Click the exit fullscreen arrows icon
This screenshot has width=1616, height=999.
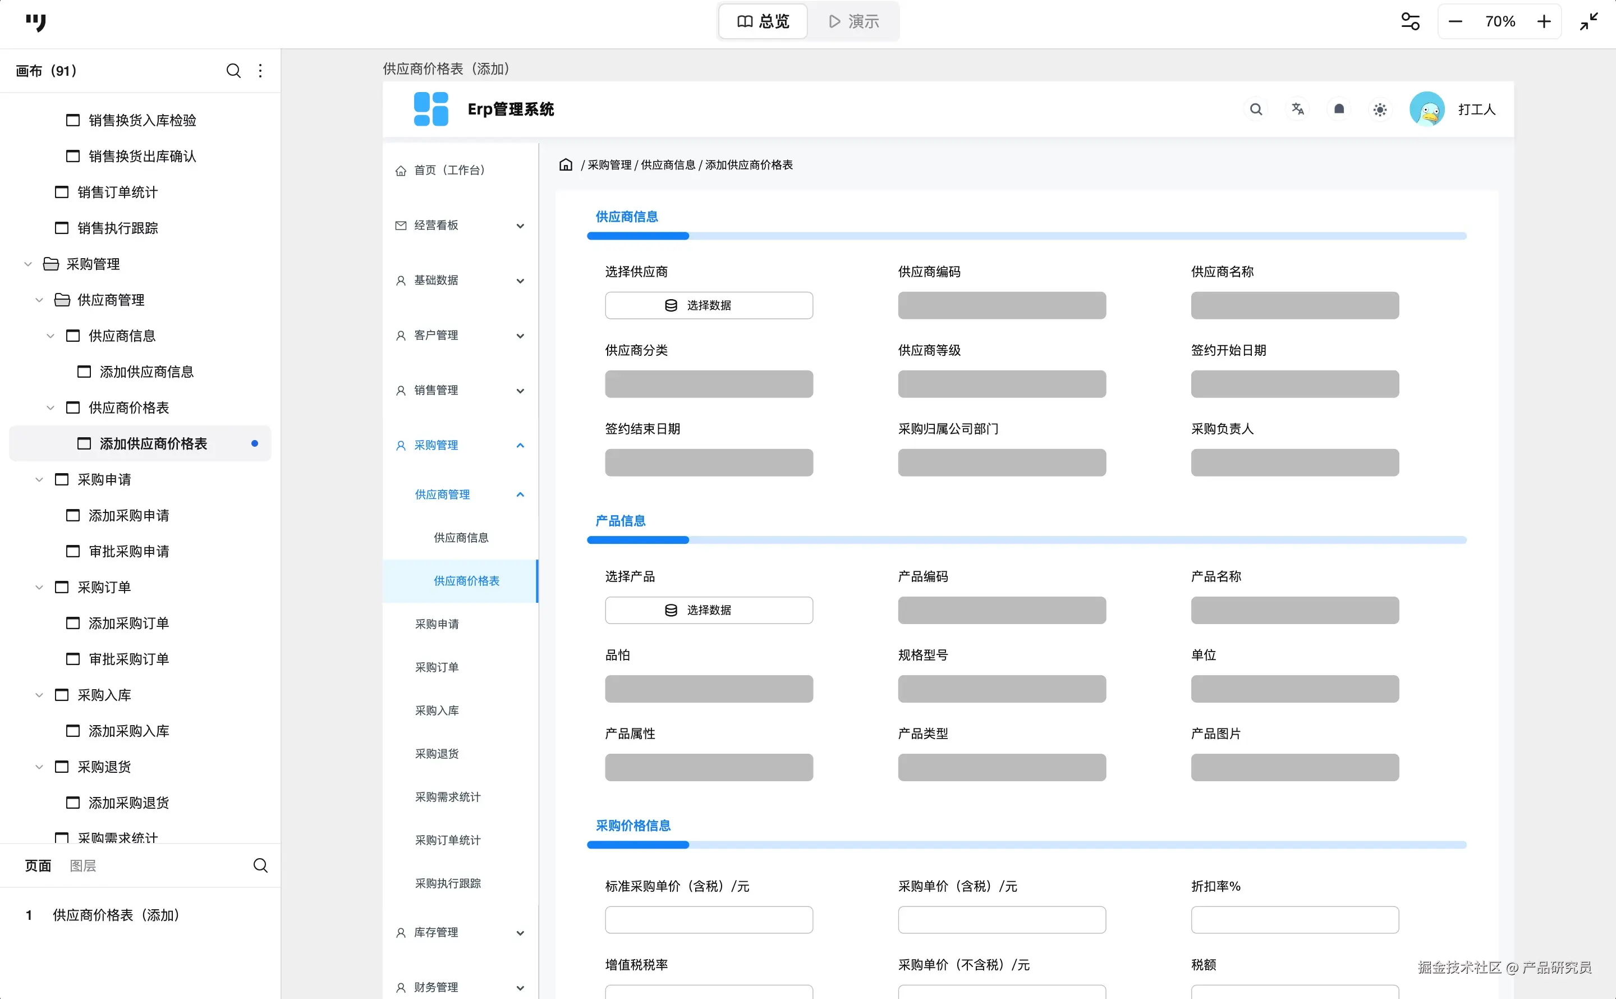coord(1589,21)
